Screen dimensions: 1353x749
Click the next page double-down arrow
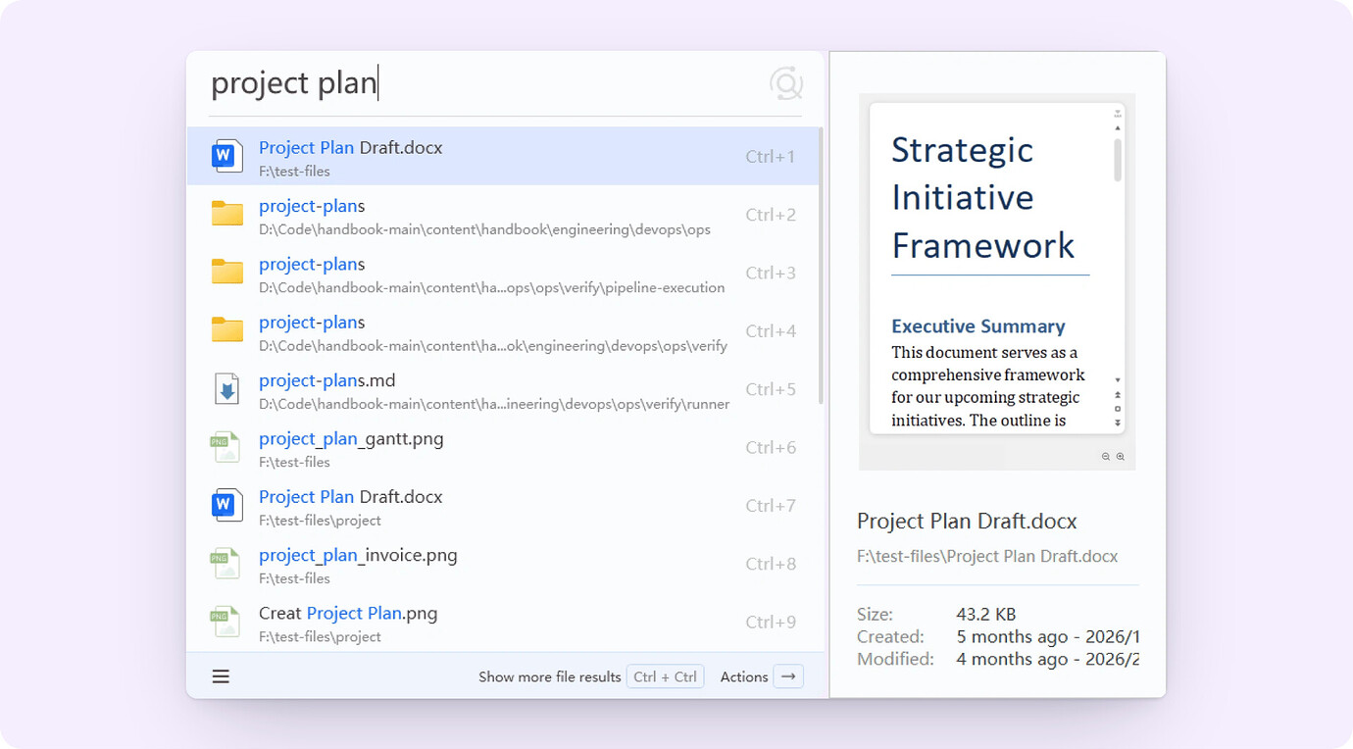pyautogui.click(x=1118, y=423)
